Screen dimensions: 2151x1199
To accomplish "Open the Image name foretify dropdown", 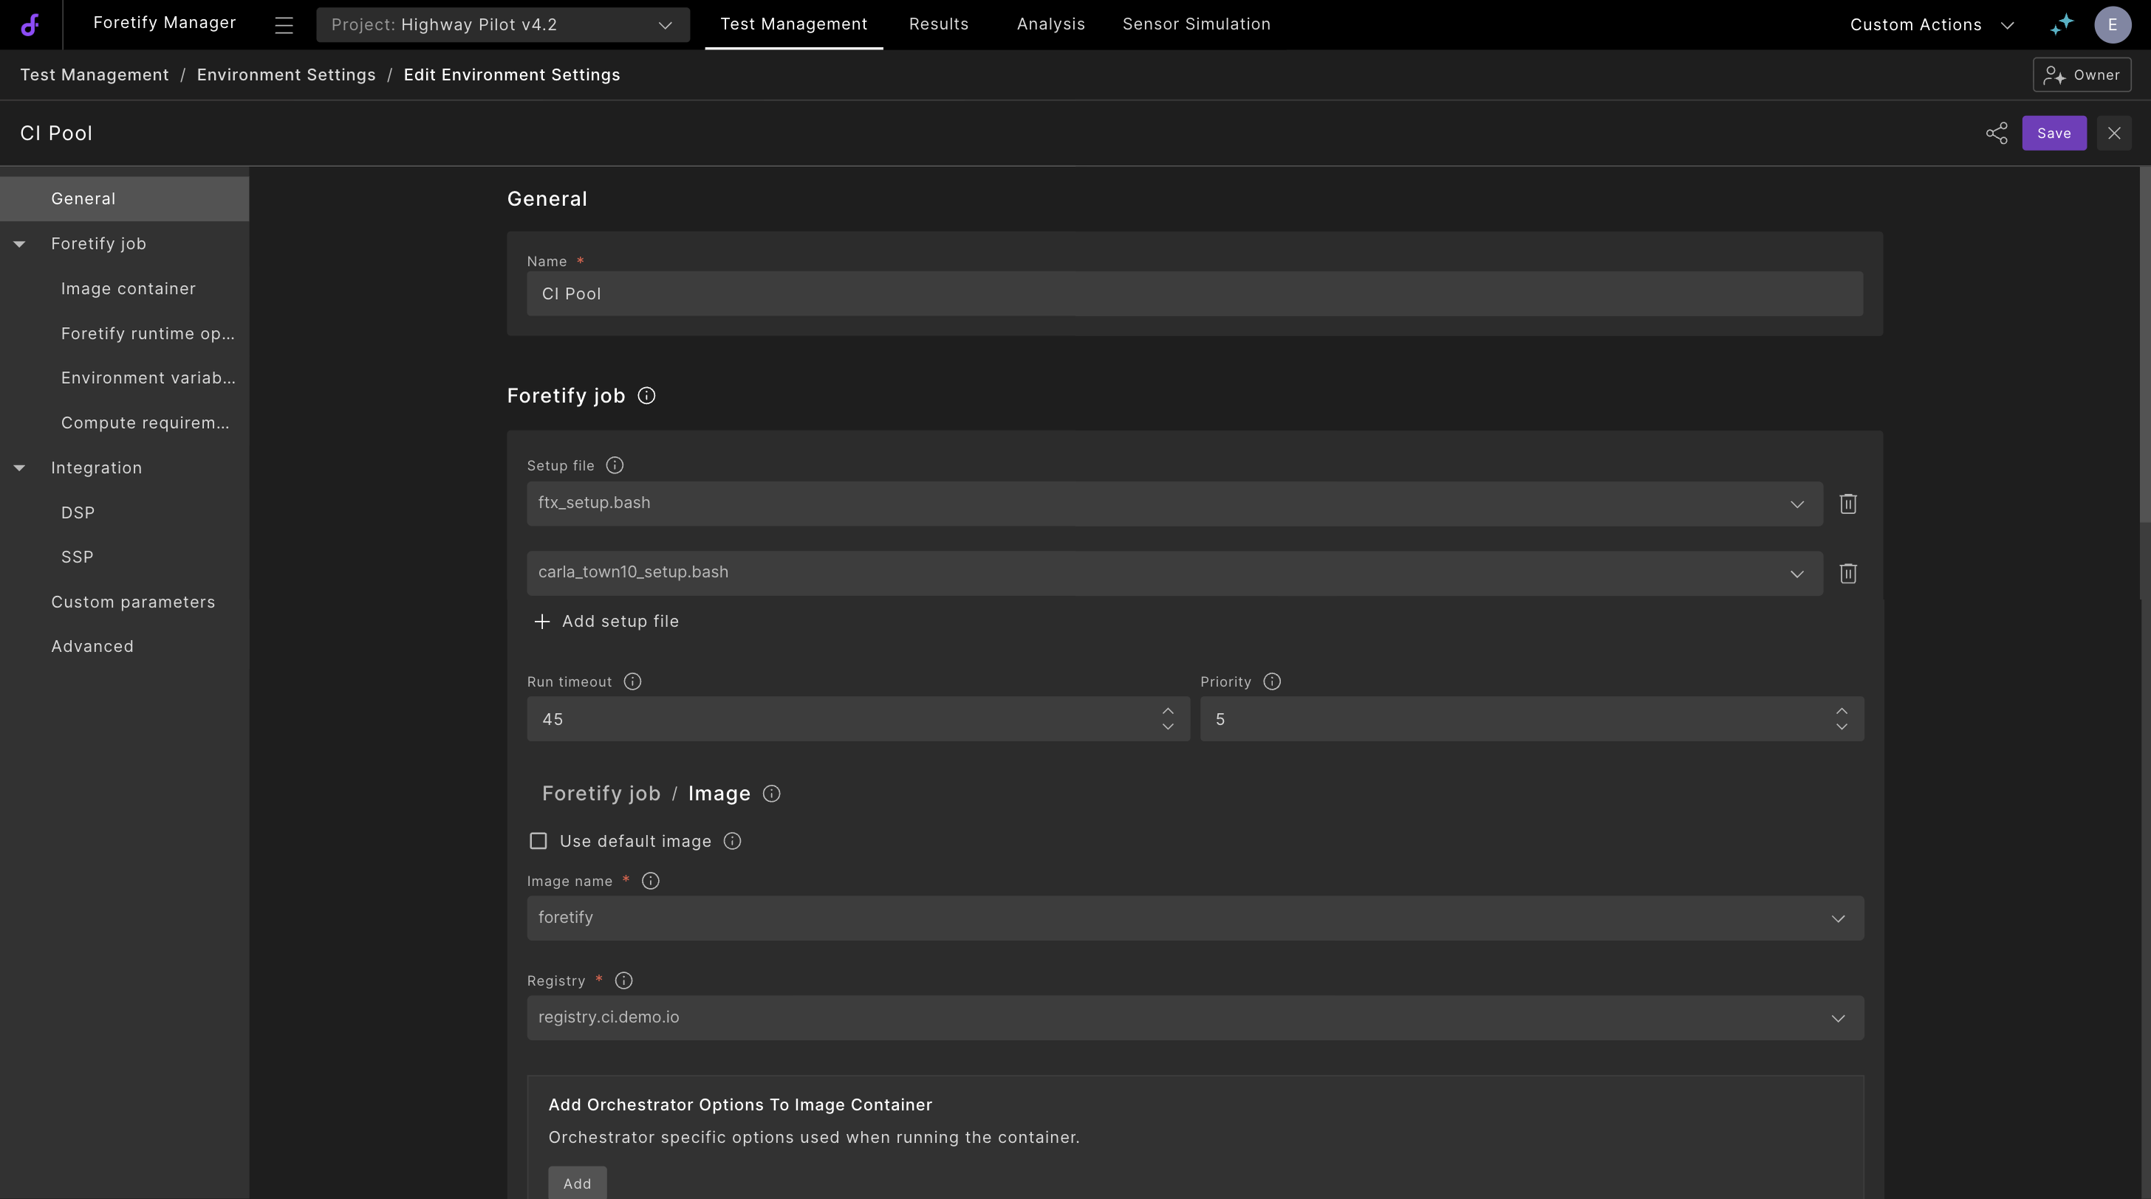I will [x=1195, y=918].
